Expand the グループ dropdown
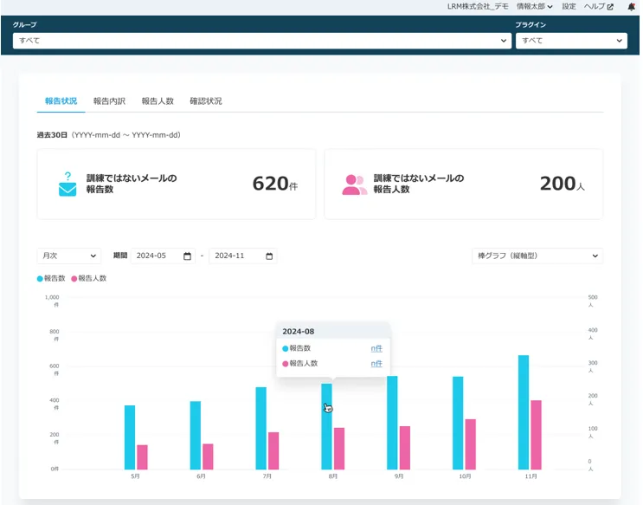 point(261,41)
